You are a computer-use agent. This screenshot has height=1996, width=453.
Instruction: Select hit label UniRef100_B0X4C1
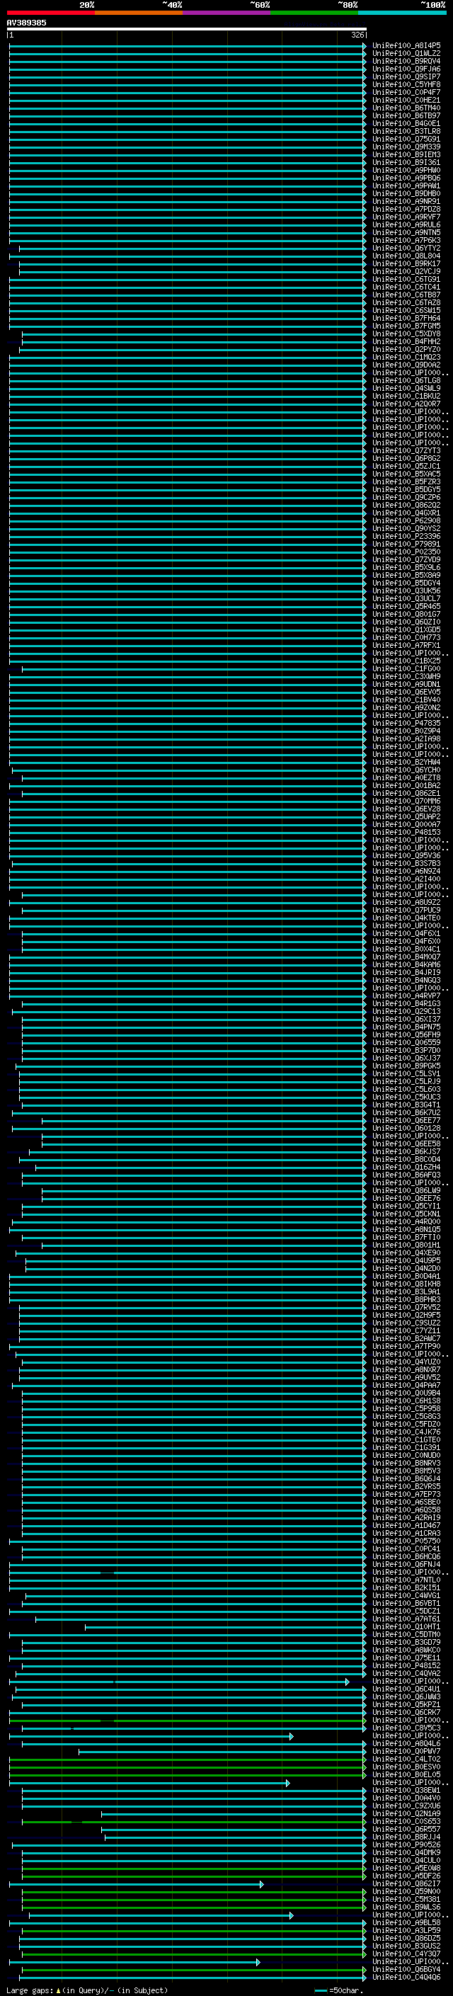click(406, 949)
